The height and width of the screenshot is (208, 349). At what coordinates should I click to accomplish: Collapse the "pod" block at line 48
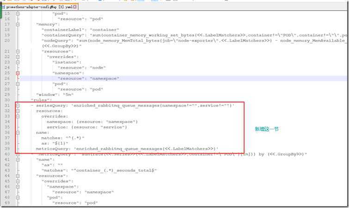18,197
